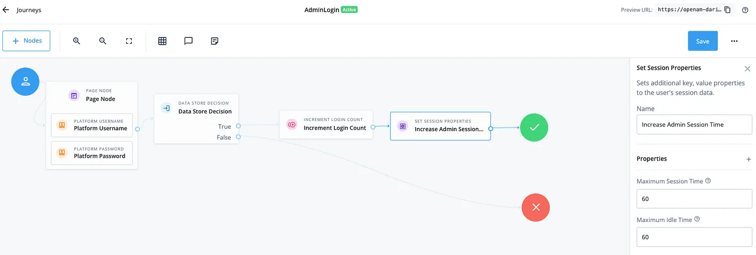
Task: Copy the Preview URL
Action: (727, 10)
